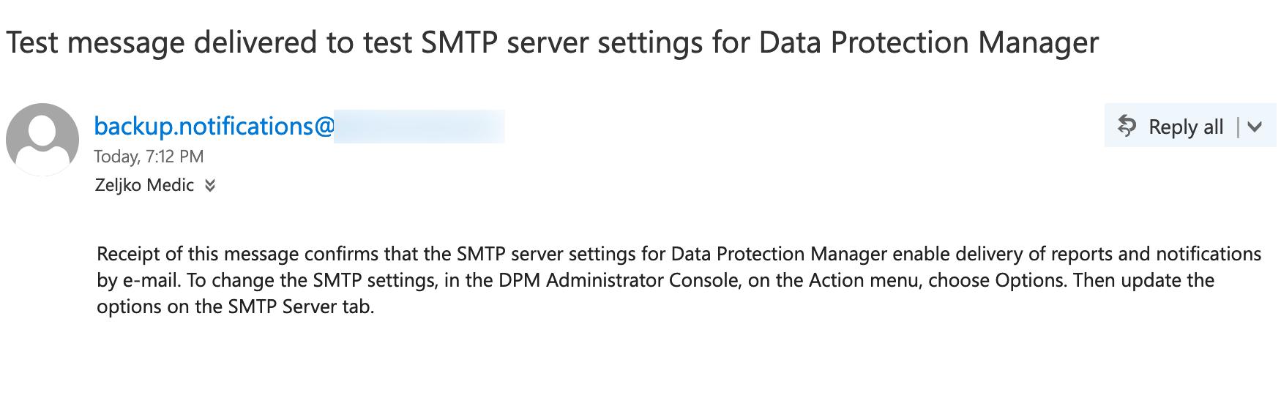Open the dropdown arrow beside Reply all

[1255, 127]
